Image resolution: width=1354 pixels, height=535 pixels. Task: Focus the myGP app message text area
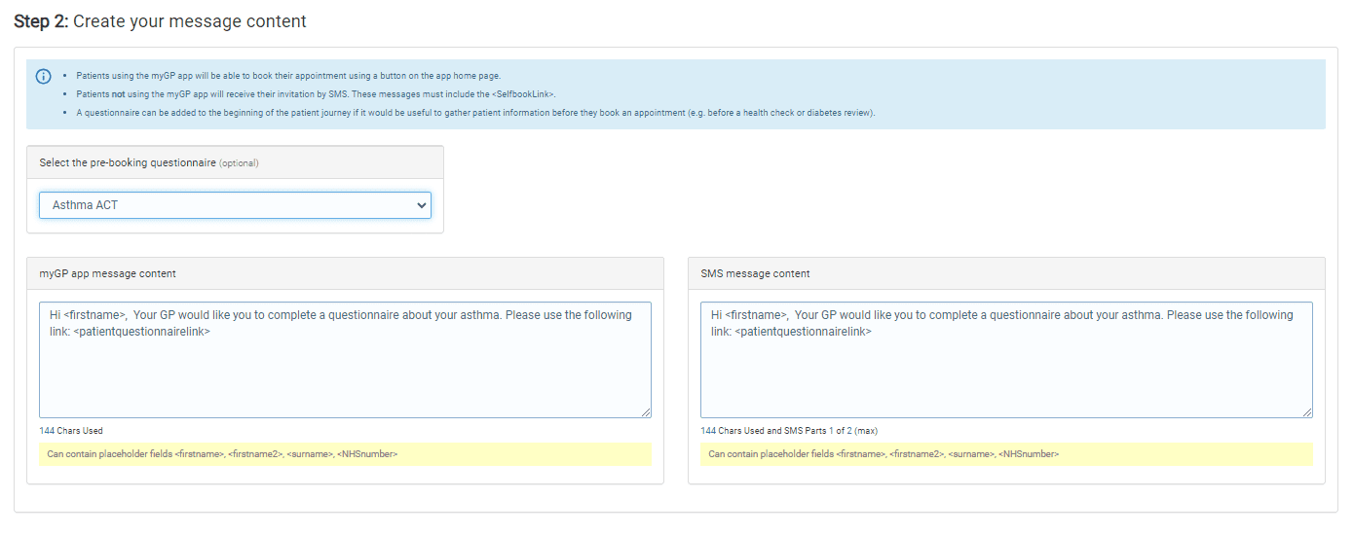pyautogui.click(x=345, y=374)
